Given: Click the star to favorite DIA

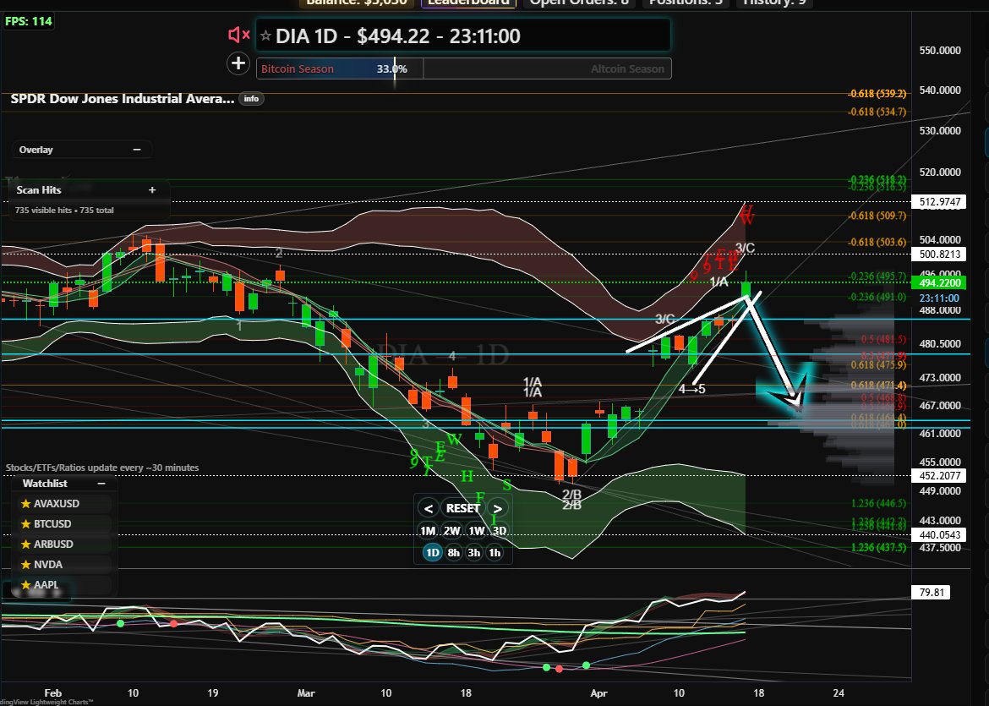Looking at the screenshot, I should [265, 36].
